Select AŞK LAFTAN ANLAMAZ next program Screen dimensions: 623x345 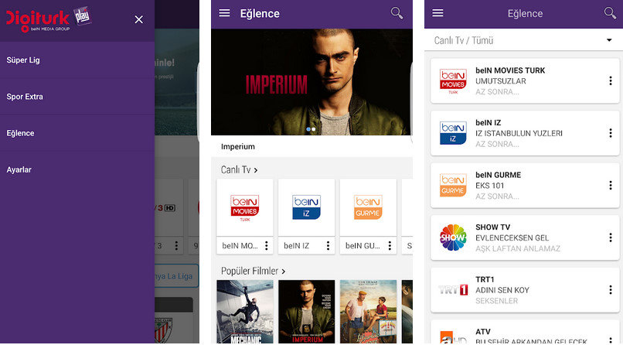[x=518, y=248]
